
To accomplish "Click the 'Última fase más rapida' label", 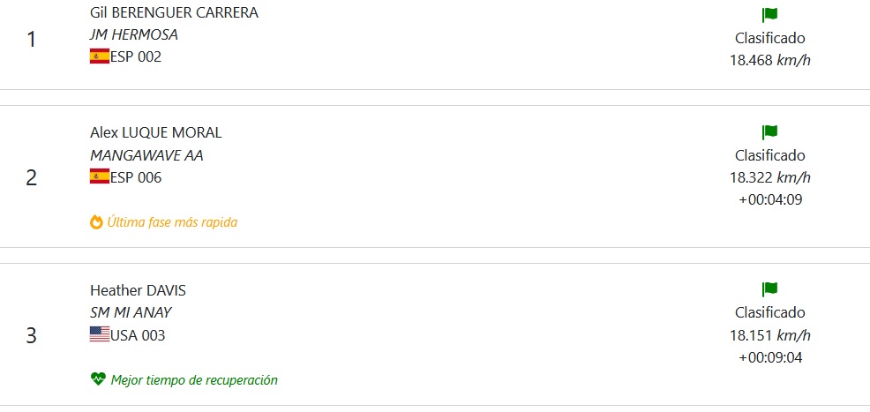I will (x=172, y=222).
